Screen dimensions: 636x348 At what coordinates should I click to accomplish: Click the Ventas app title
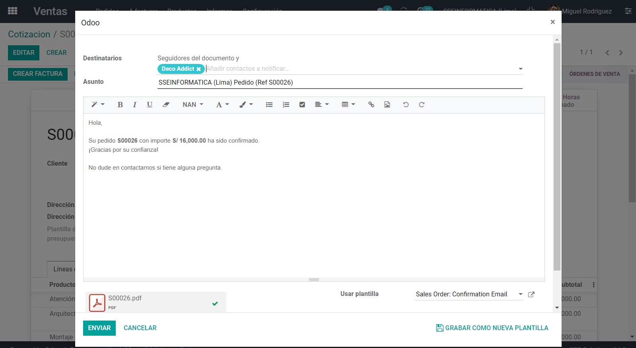pyautogui.click(x=50, y=11)
